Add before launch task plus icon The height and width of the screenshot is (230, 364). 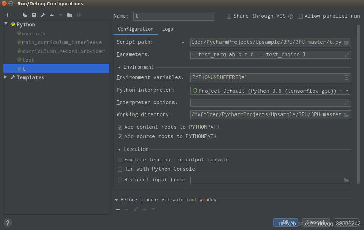click(118, 209)
